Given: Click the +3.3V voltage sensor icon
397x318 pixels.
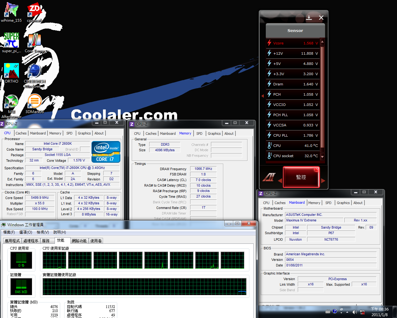Looking at the screenshot, I should coord(269,74).
